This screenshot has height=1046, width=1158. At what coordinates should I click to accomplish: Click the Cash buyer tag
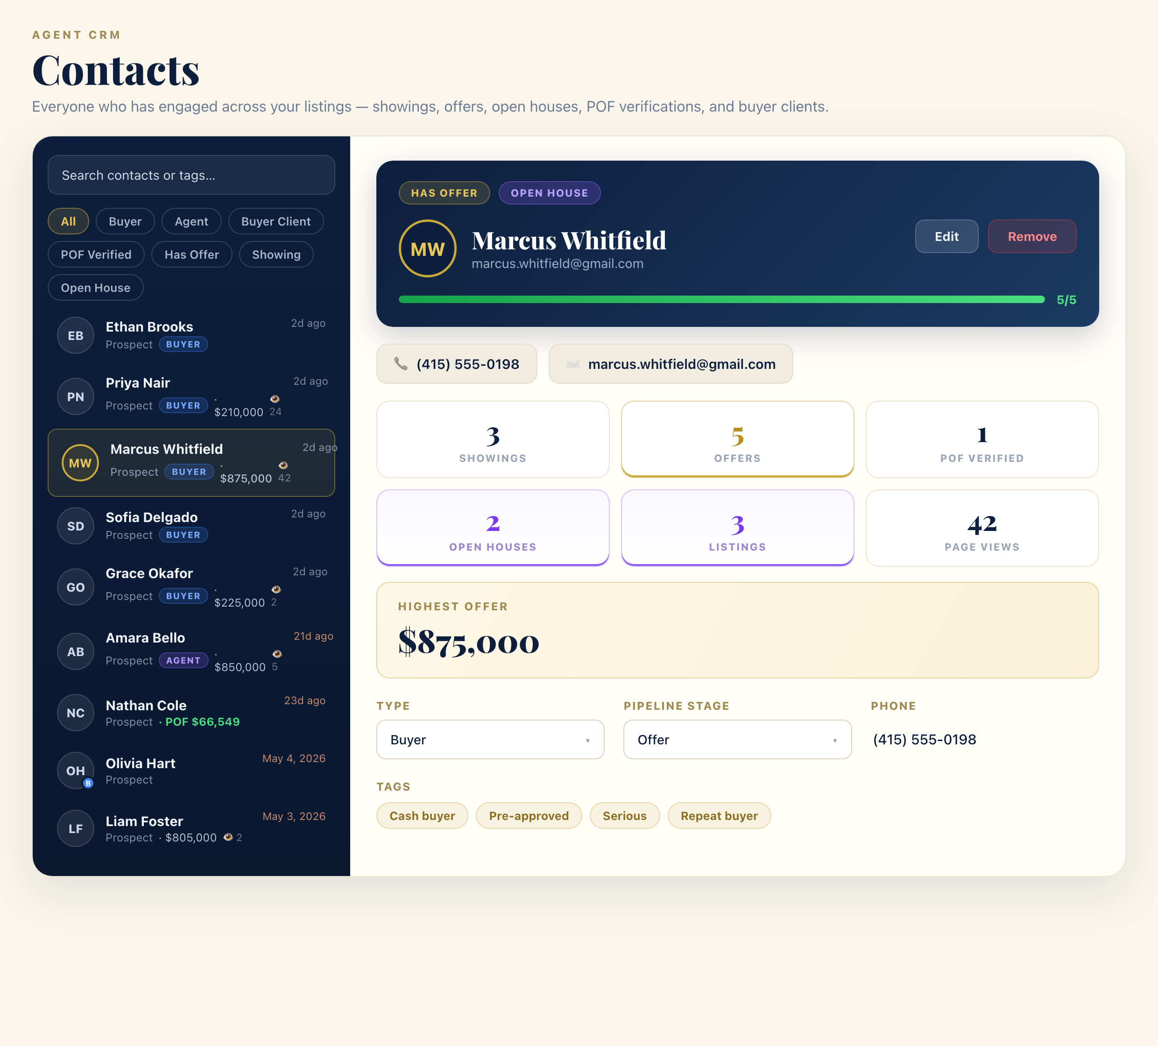tap(422, 816)
